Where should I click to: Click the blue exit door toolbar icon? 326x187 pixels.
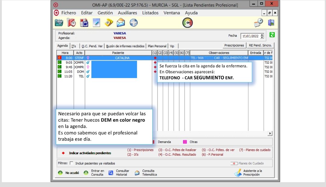(271, 23)
